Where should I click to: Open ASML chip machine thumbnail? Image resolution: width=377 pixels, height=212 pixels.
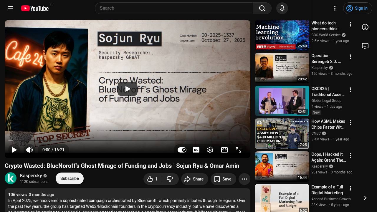pyautogui.click(x=282, y=133)
